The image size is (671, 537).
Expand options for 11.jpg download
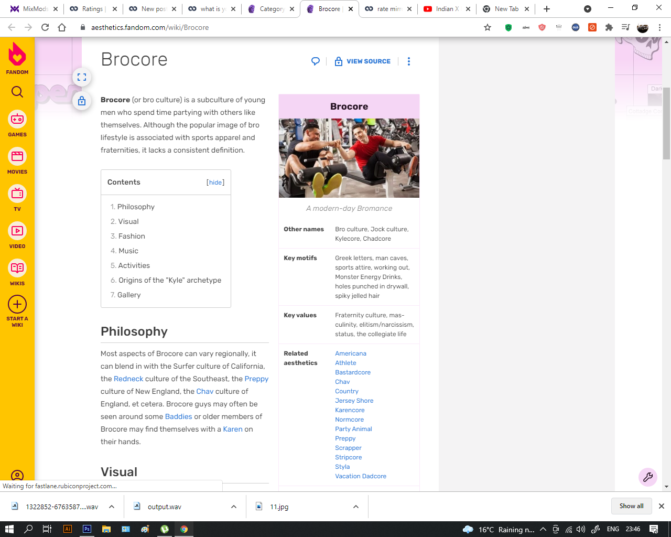pos(356,507)
